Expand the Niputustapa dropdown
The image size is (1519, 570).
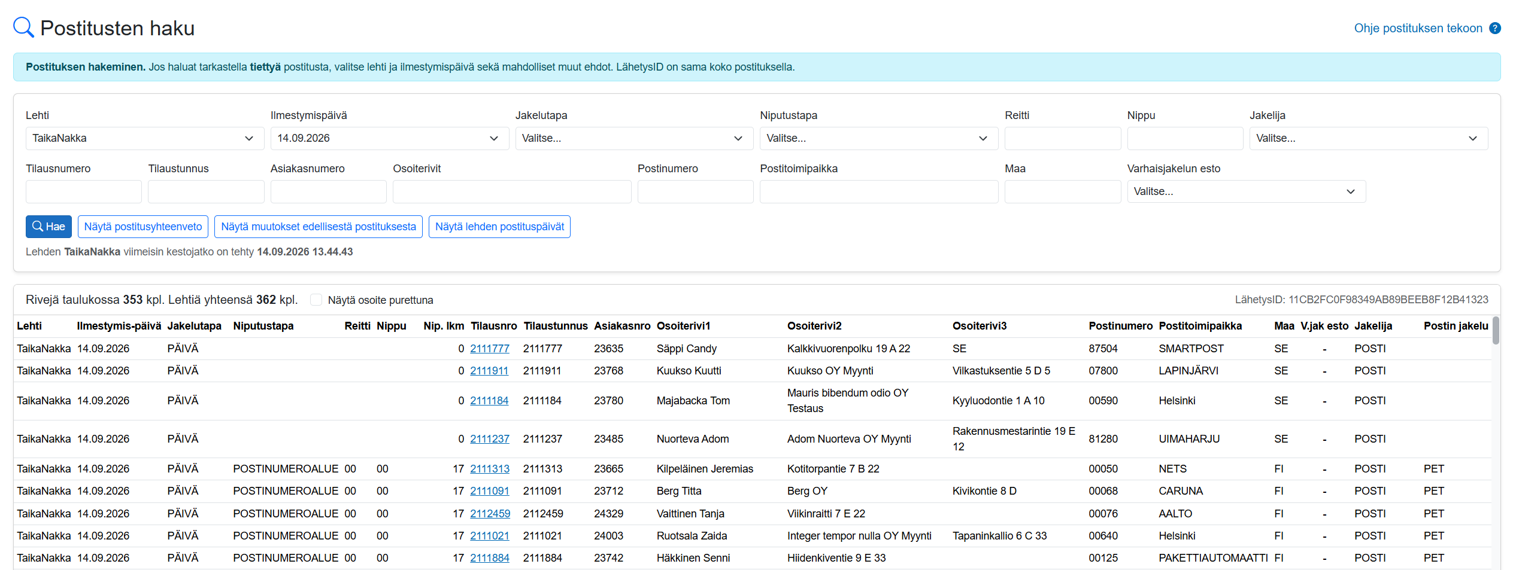[878, 138]
